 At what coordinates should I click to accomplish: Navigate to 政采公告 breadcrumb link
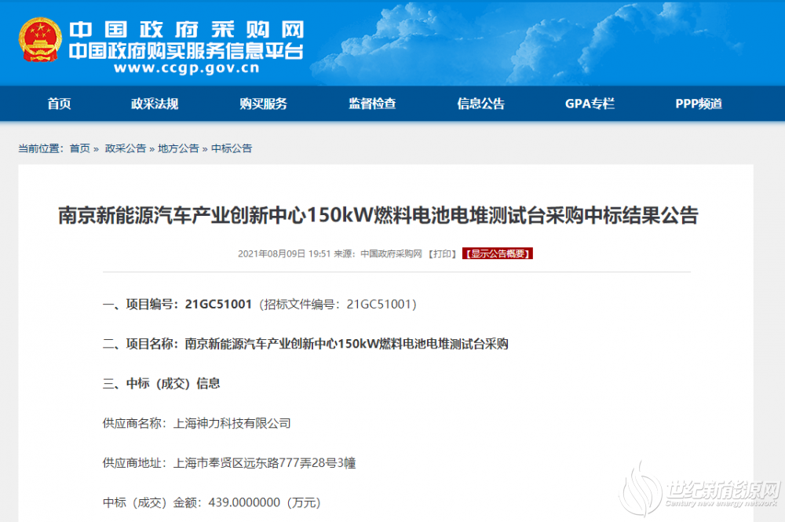tap(125, 148)
